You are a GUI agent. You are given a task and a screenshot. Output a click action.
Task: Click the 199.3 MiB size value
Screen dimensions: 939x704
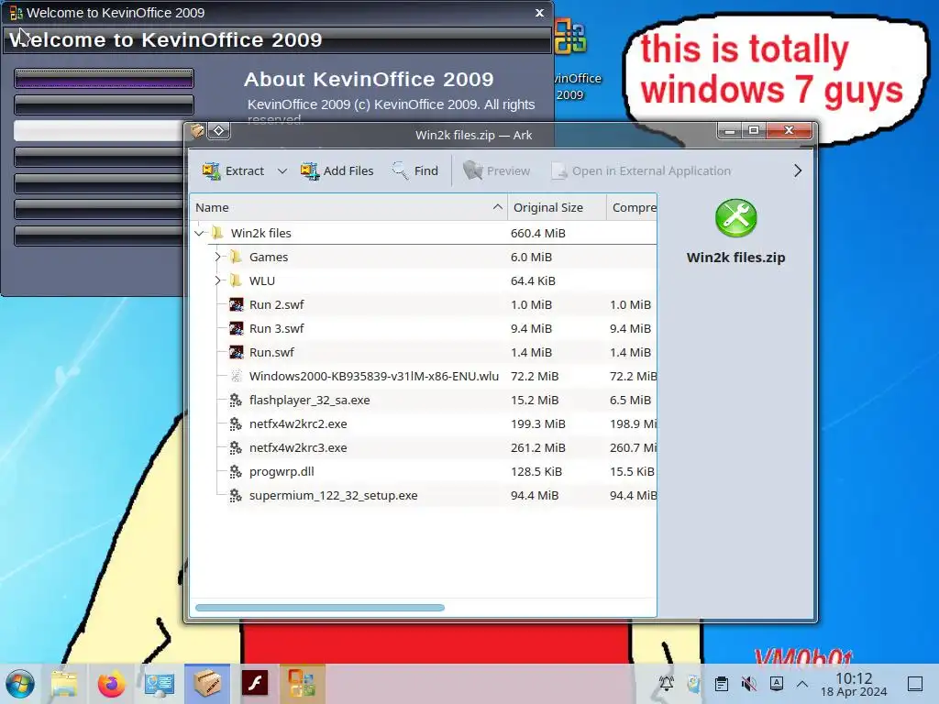[537, 423]
